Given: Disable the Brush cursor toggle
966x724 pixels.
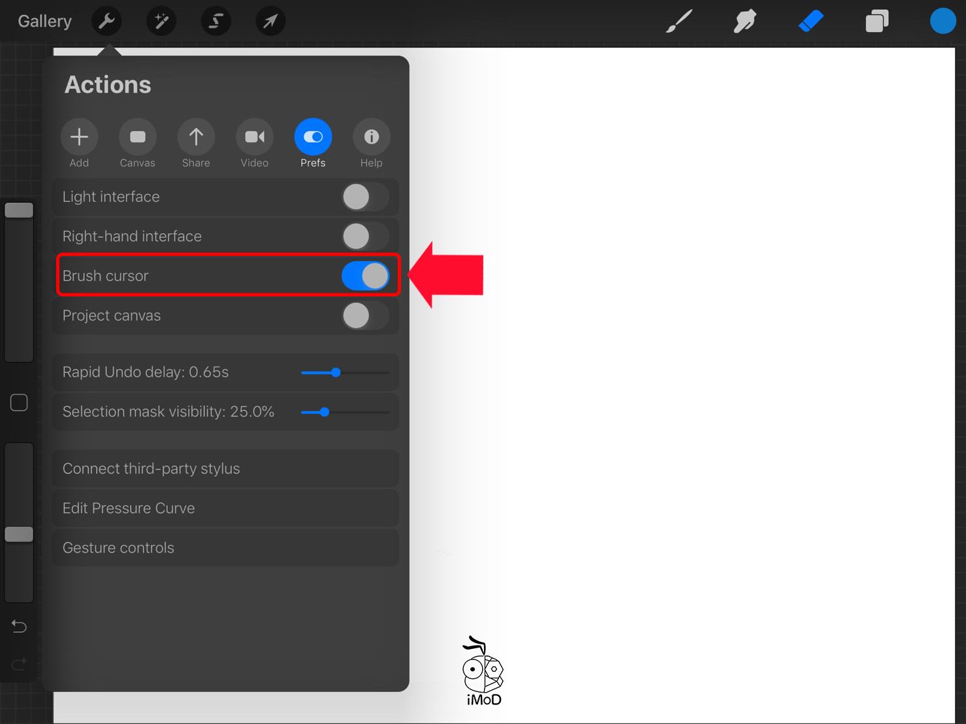Looking at the screenshot, I should (365, 275).
